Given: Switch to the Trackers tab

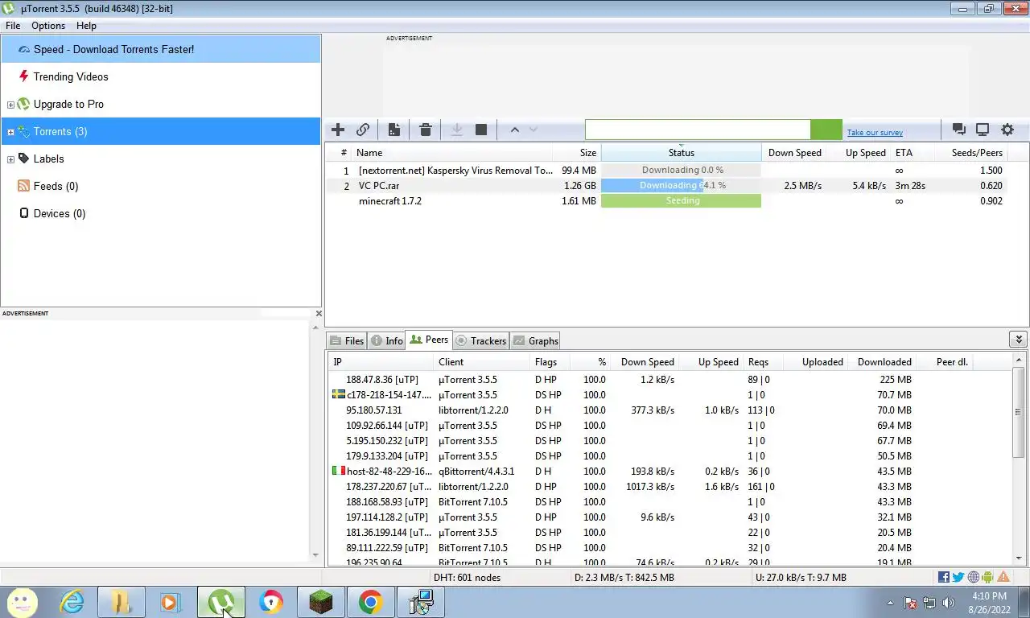Looking at the screenshot, I should pos(480,340).
